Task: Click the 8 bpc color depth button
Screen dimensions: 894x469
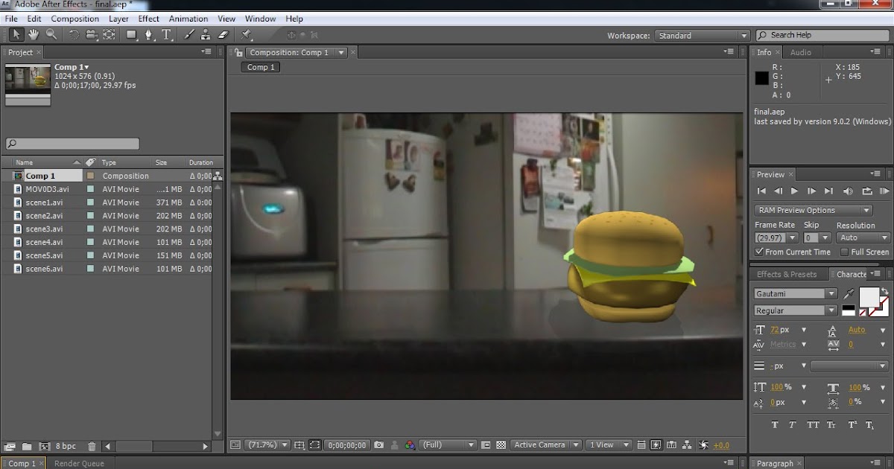Action: pos(65,447)
